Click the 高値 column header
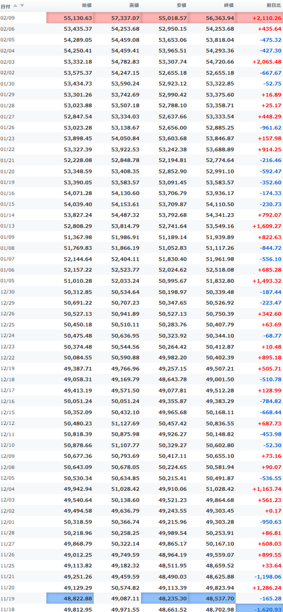This screenshot has width=283, height=612. [x=135, y=6]
